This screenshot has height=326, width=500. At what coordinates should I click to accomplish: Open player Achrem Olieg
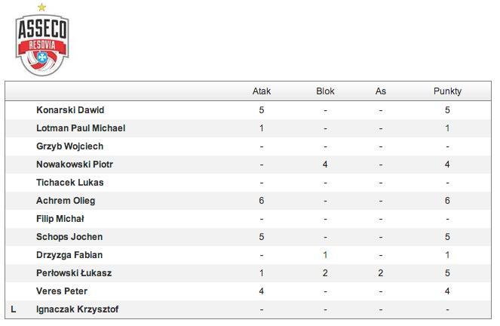pyautogui.click(x=66, y=201)
